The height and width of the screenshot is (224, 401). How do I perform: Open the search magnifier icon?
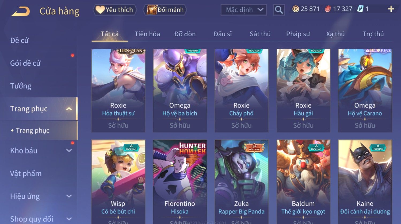click(279, 10)
